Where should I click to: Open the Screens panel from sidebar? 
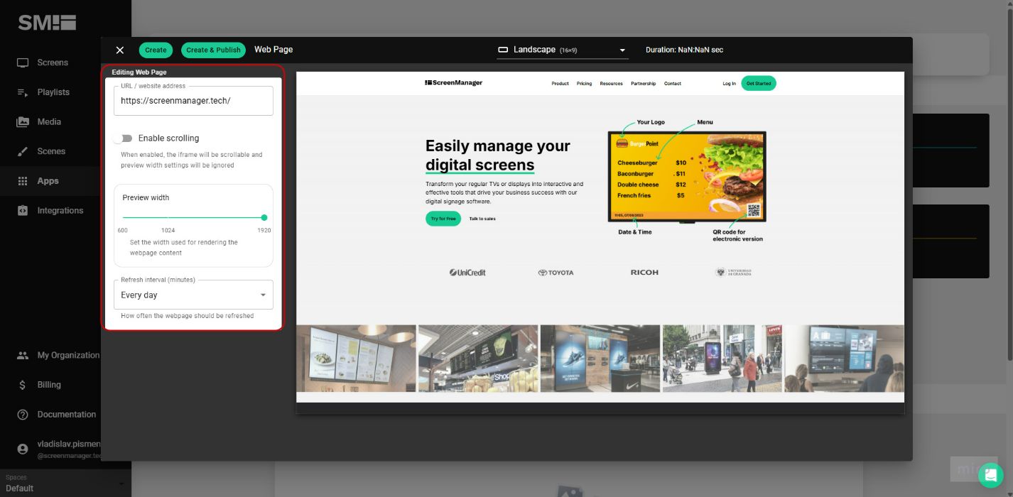coord(23,62)
